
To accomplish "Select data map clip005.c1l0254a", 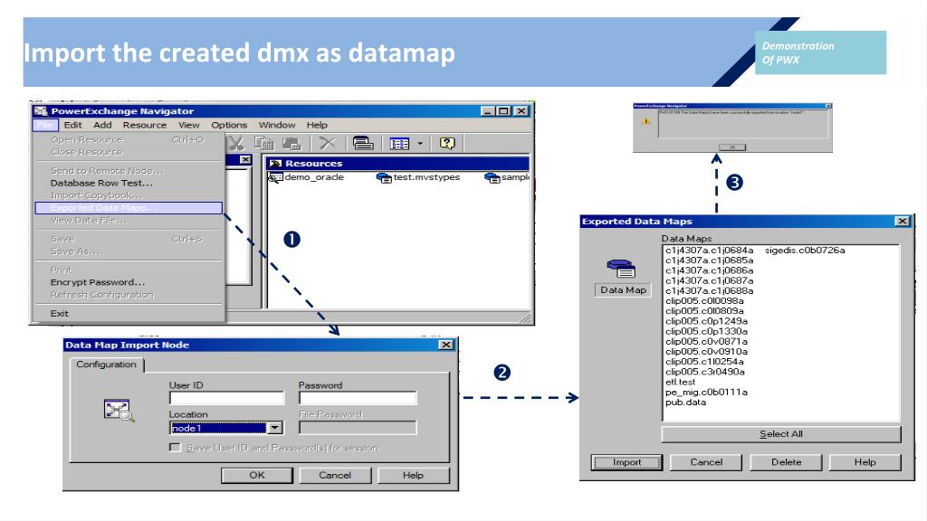I will click(x=704, y=362).
